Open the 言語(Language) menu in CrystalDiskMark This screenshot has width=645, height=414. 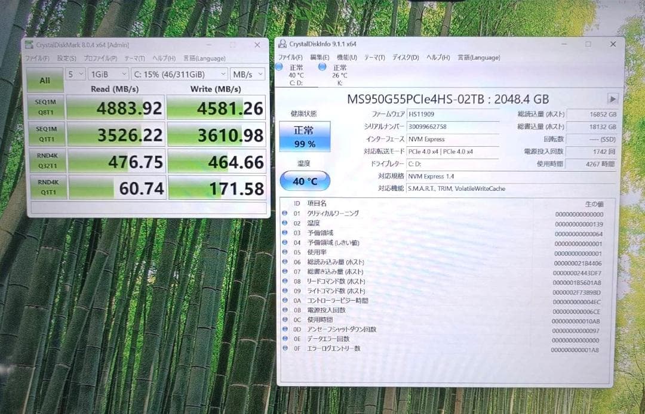[205, 58]
